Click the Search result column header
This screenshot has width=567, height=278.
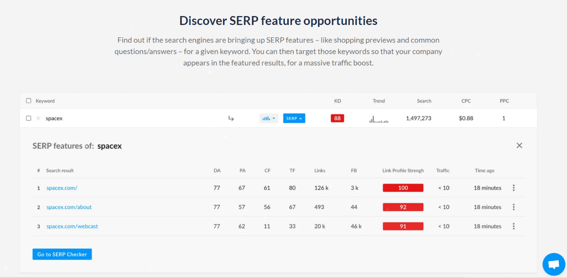(x=60, y=170)
